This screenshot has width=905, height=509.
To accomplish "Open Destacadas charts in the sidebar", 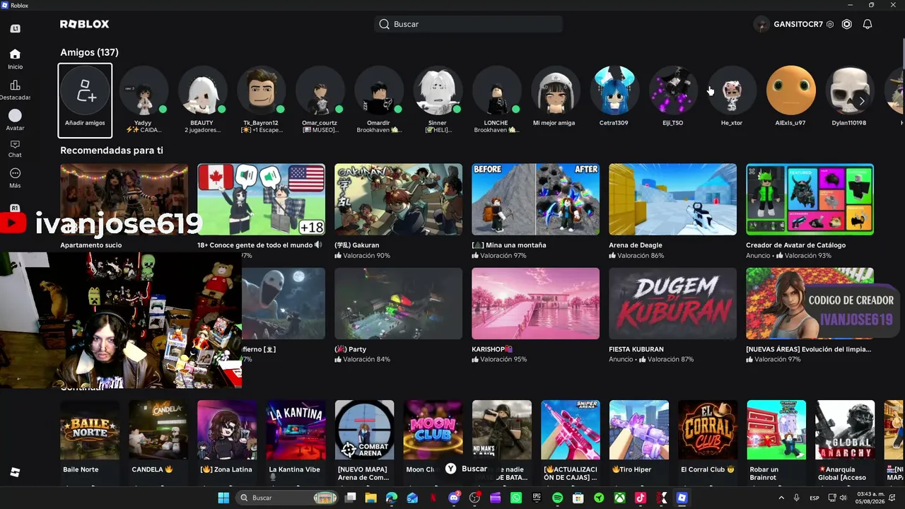I will [15, 90].
